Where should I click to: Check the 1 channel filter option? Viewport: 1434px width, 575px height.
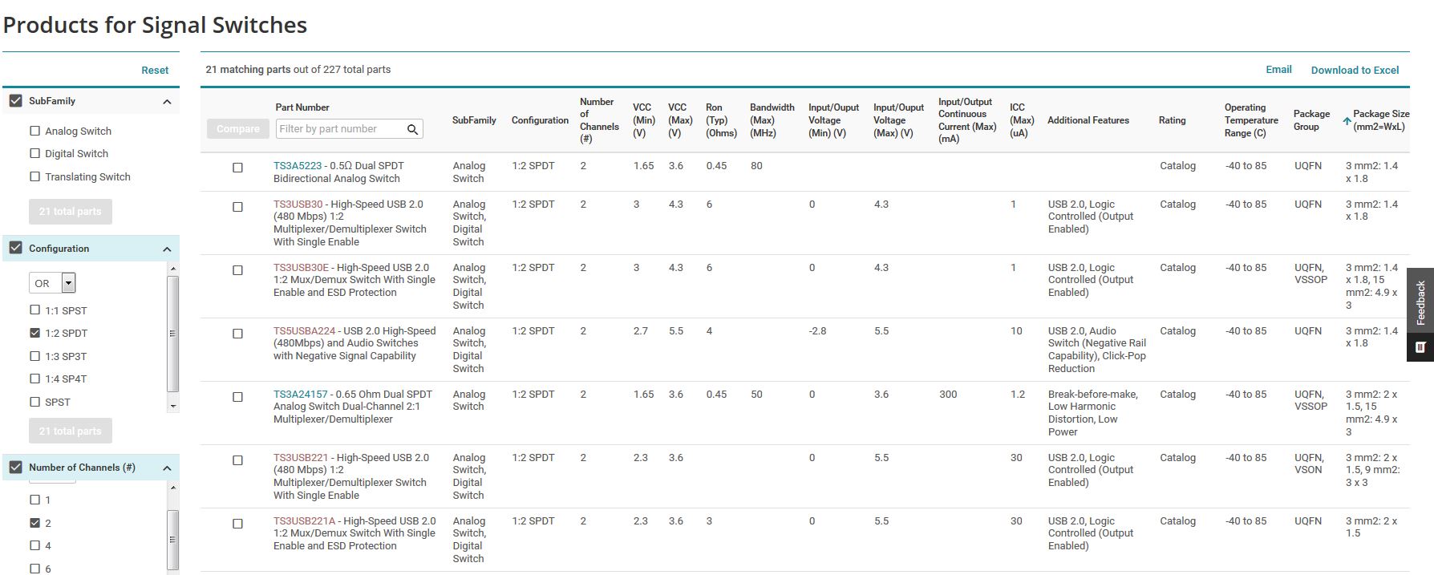[x=34, y=500]
